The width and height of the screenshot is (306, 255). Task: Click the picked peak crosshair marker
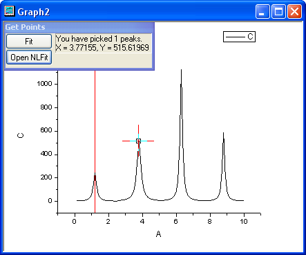(138, 141)
